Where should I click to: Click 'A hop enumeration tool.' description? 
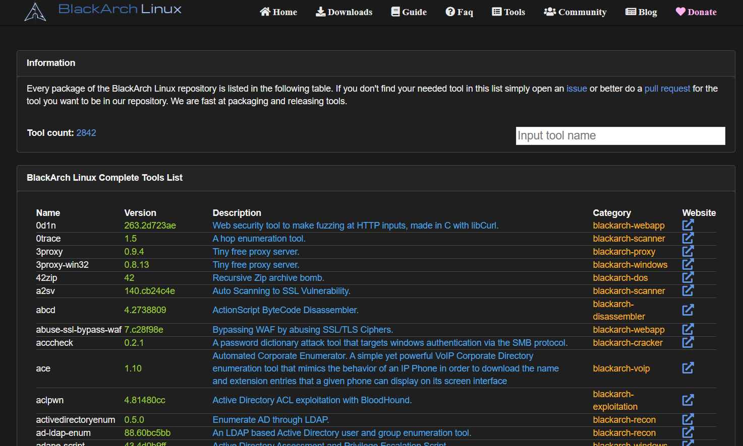[x=259, y=239]
